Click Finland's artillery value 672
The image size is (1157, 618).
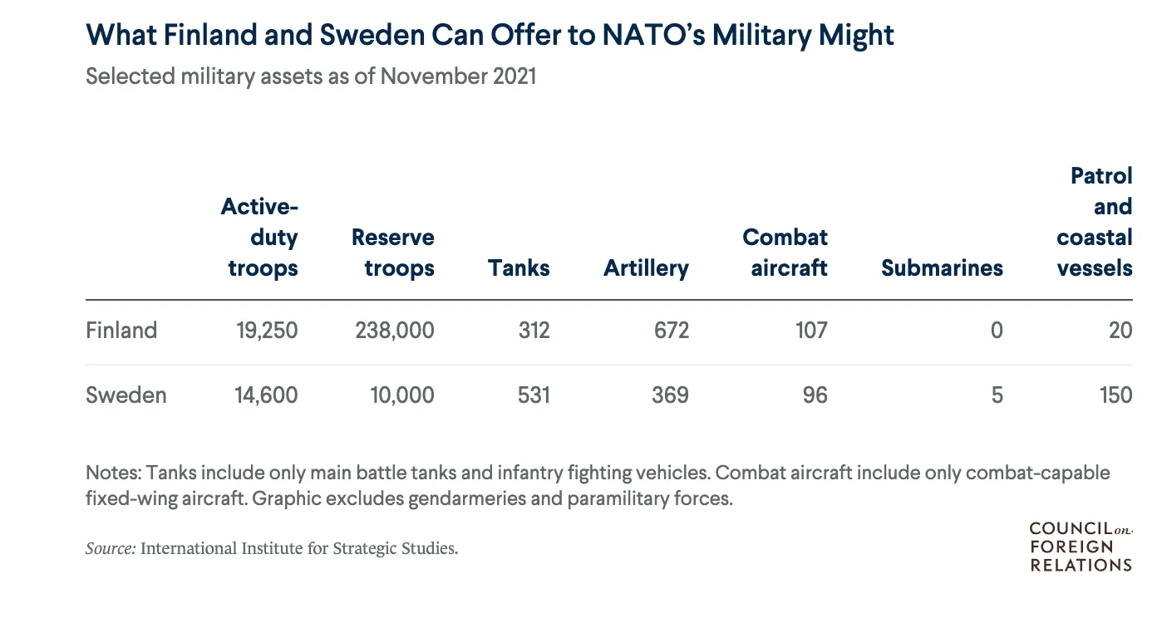(x=672, y=331)
